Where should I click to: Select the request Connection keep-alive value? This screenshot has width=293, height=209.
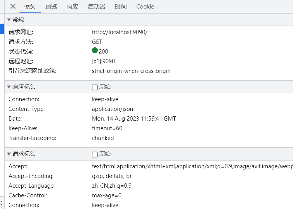[105, 205]
